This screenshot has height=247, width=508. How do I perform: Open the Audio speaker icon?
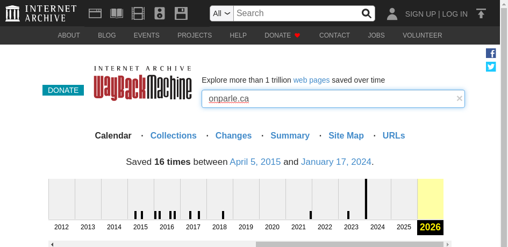(x=160, y=13)
